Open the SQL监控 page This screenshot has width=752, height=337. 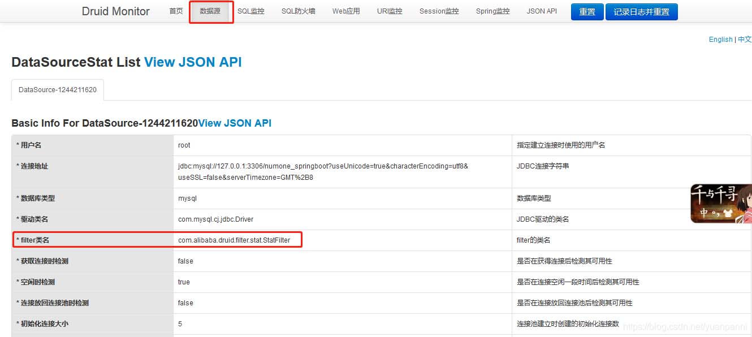click(251, 11)
